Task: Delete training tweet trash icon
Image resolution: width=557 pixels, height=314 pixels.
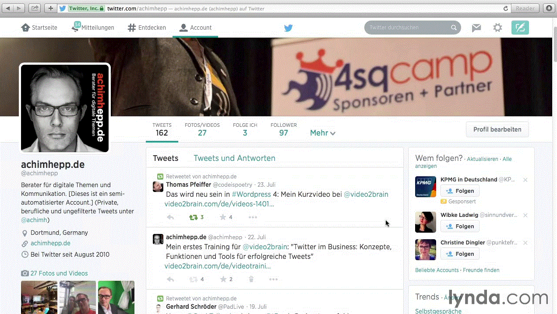Action: click(251, 279)
